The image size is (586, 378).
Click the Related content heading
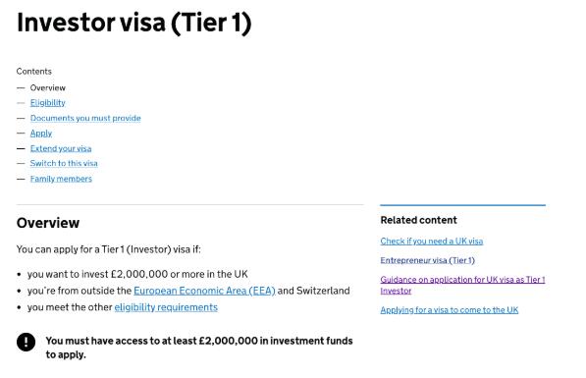click(x=418, y=220)
